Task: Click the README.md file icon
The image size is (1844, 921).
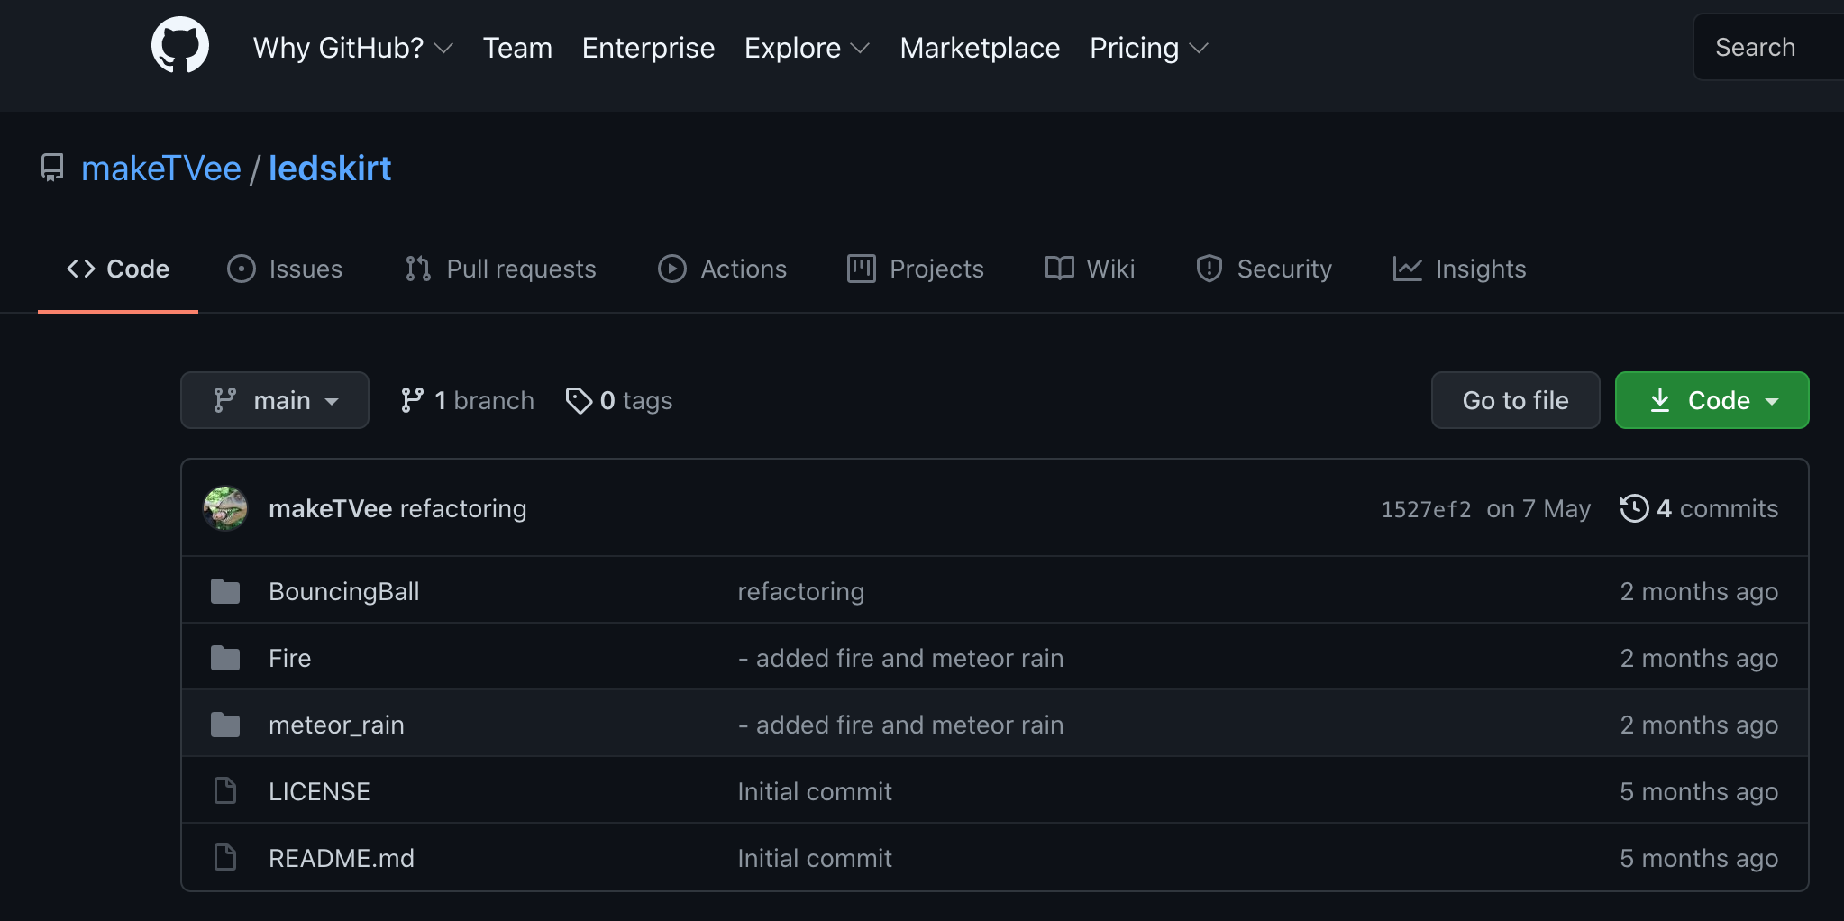Action: click(225, 858)
